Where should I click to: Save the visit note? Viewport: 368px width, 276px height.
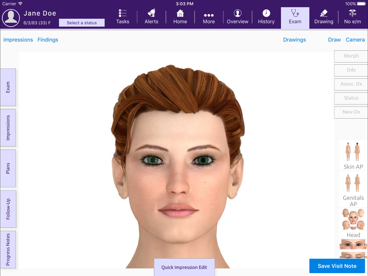click(337, 266)
